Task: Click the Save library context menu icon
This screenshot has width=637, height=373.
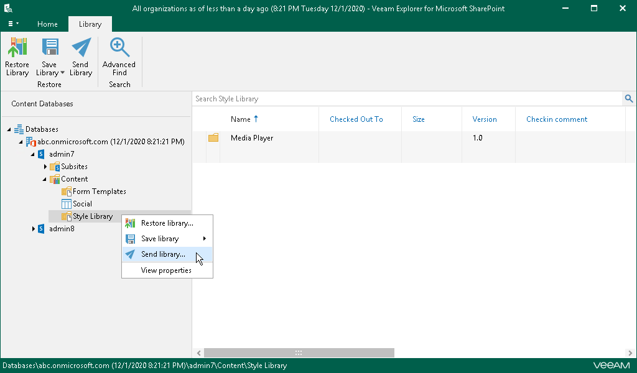Action: (x=130, y=239)
